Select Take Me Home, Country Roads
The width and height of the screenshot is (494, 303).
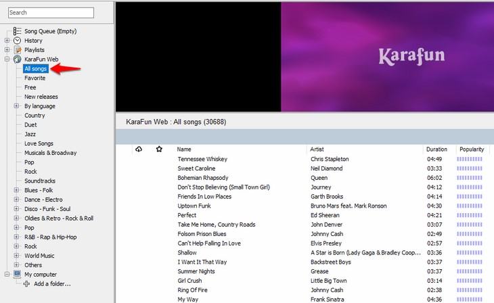click(x=217, y=225)
